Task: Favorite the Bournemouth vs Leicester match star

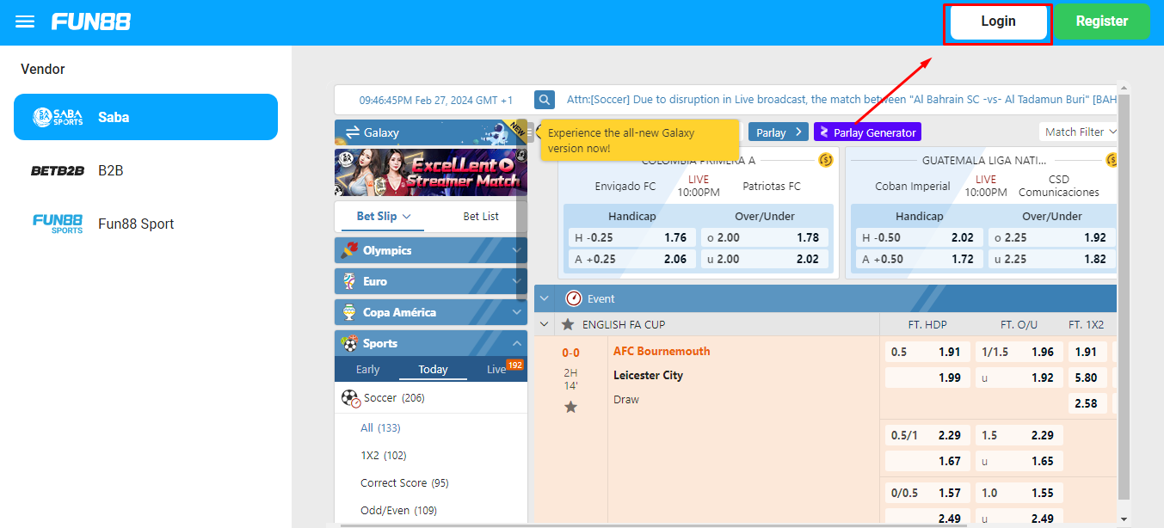Action: click(x=570, y=407)
